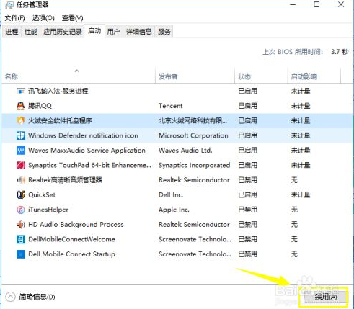
Task: Click the Task Manager title bar icon
Action: tap(9, 5)
